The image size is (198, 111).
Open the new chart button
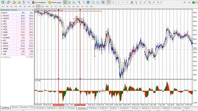pyautogui.click(x=3, y=2)
